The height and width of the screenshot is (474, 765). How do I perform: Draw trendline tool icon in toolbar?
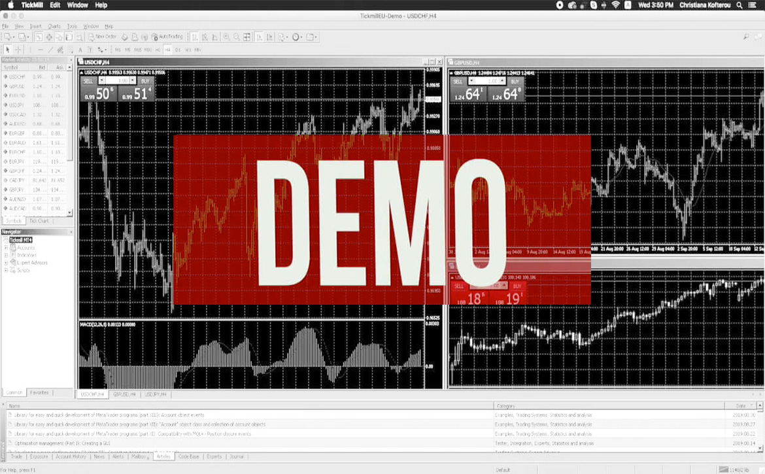point(50,50)
